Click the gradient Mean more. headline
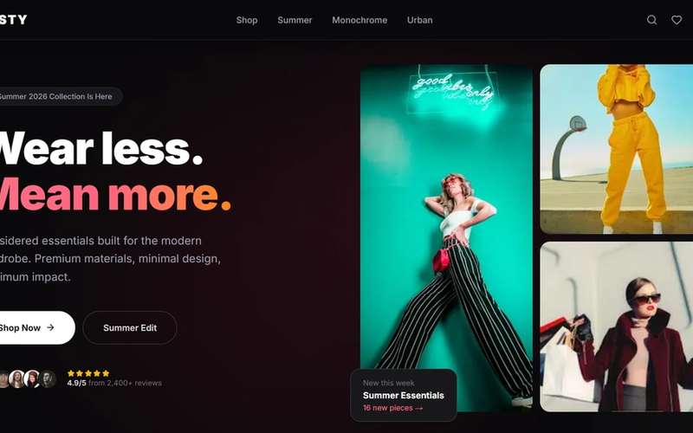693x433 pixels. [x=115, y=195]
